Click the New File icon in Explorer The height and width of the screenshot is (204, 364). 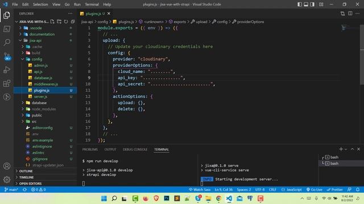52,22
